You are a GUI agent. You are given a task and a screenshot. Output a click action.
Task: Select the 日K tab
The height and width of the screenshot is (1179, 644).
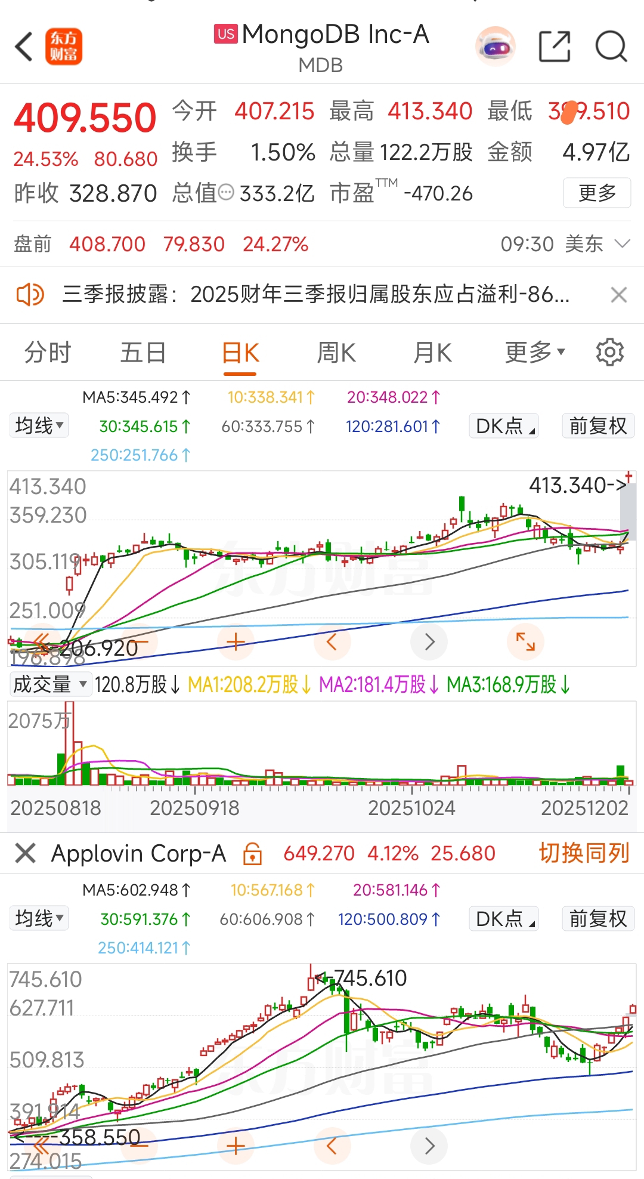(240, 353)
